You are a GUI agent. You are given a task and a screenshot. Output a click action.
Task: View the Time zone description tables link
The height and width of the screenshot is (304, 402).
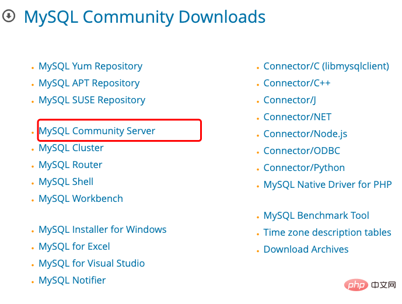point(327,232)
